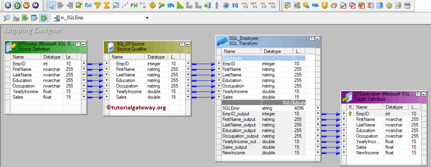The height and width of the screenshot is (167, 431).
Task: Add a Lookup transformation (magnifier icon)
Action: (x=116, y=5)
